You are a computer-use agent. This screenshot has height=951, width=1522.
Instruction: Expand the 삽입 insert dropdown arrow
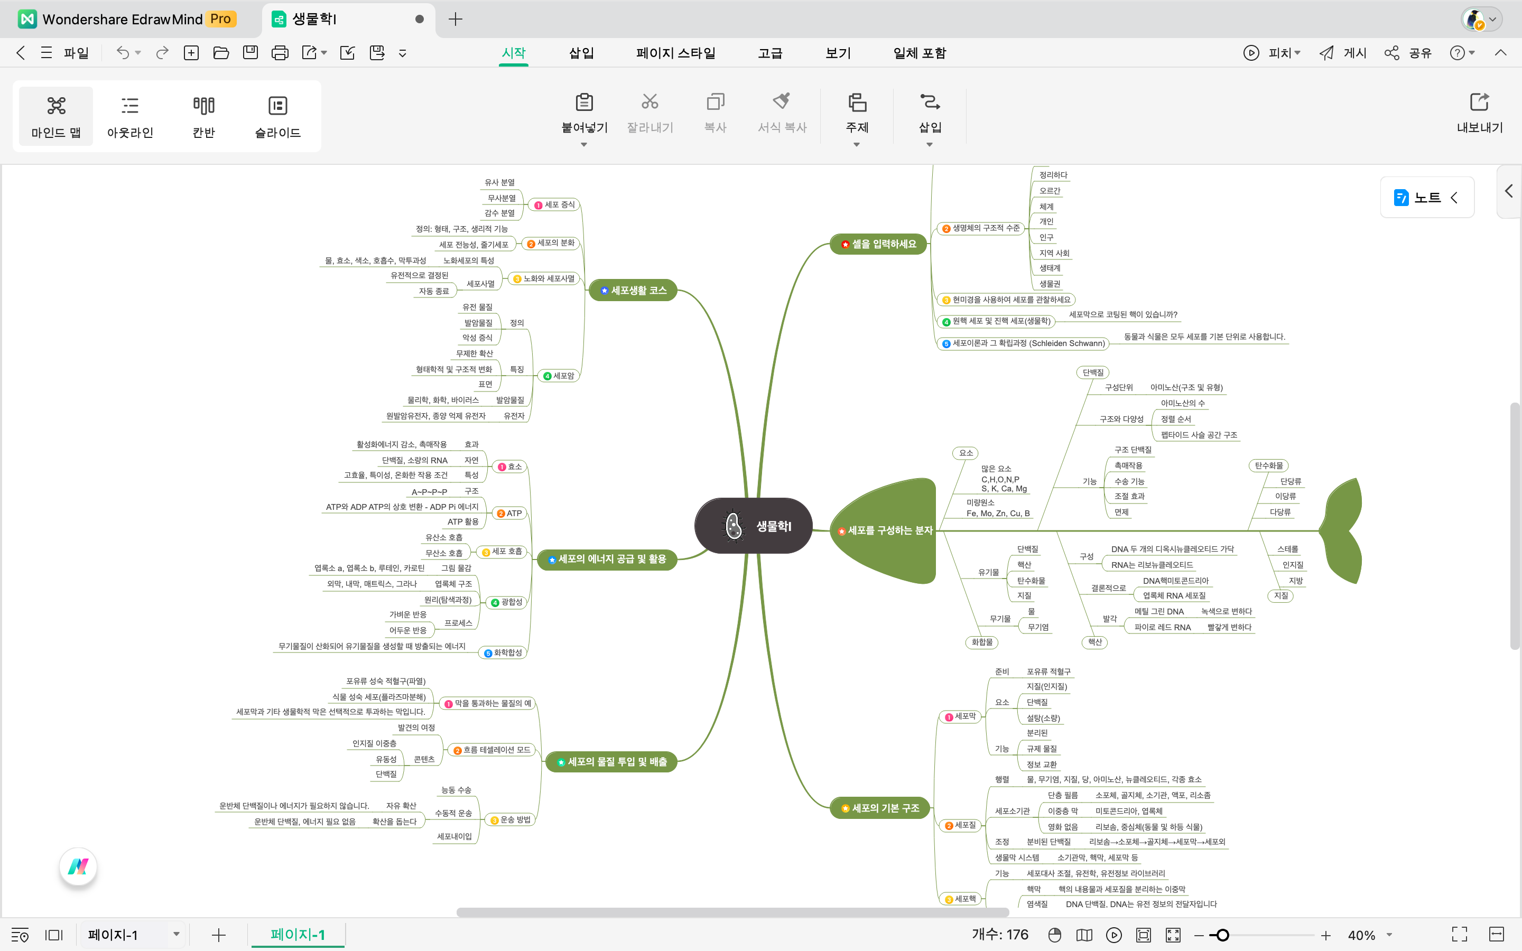(x=930, y=145)
